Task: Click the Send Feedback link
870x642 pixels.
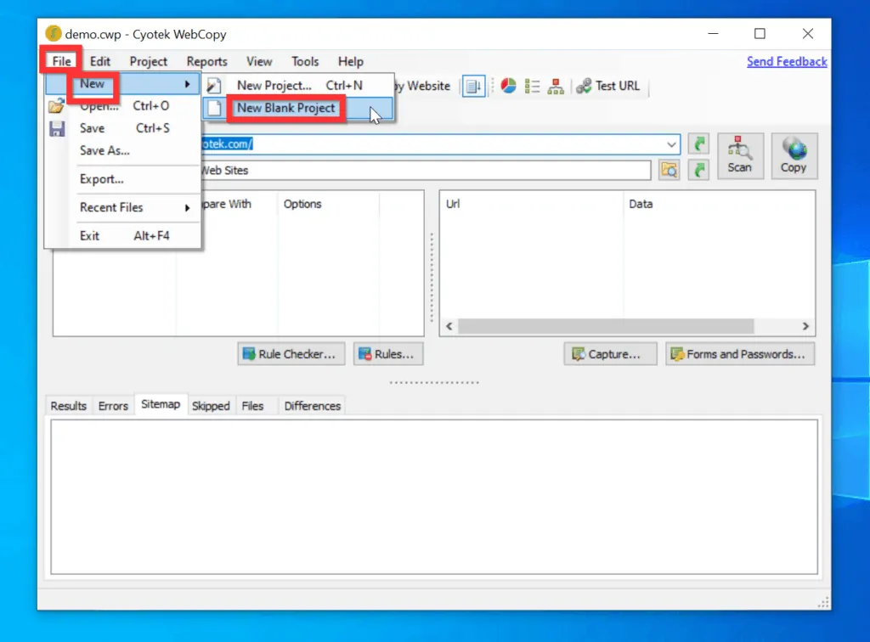Action: click(x=786, y=61)
